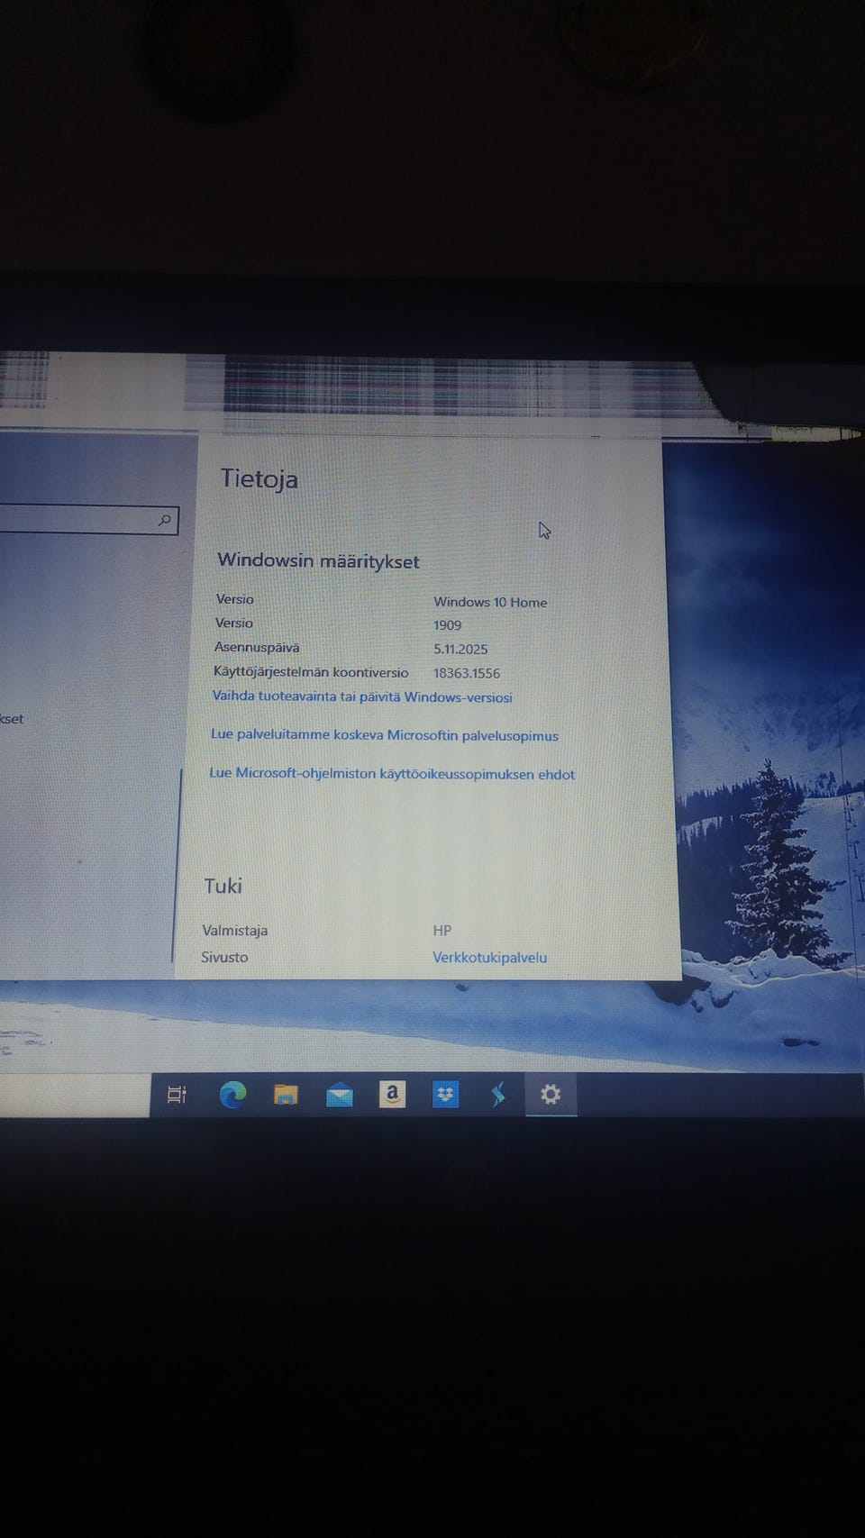
Task: Select the install date '5.11.2025'
Action: [x=460, y=649]
